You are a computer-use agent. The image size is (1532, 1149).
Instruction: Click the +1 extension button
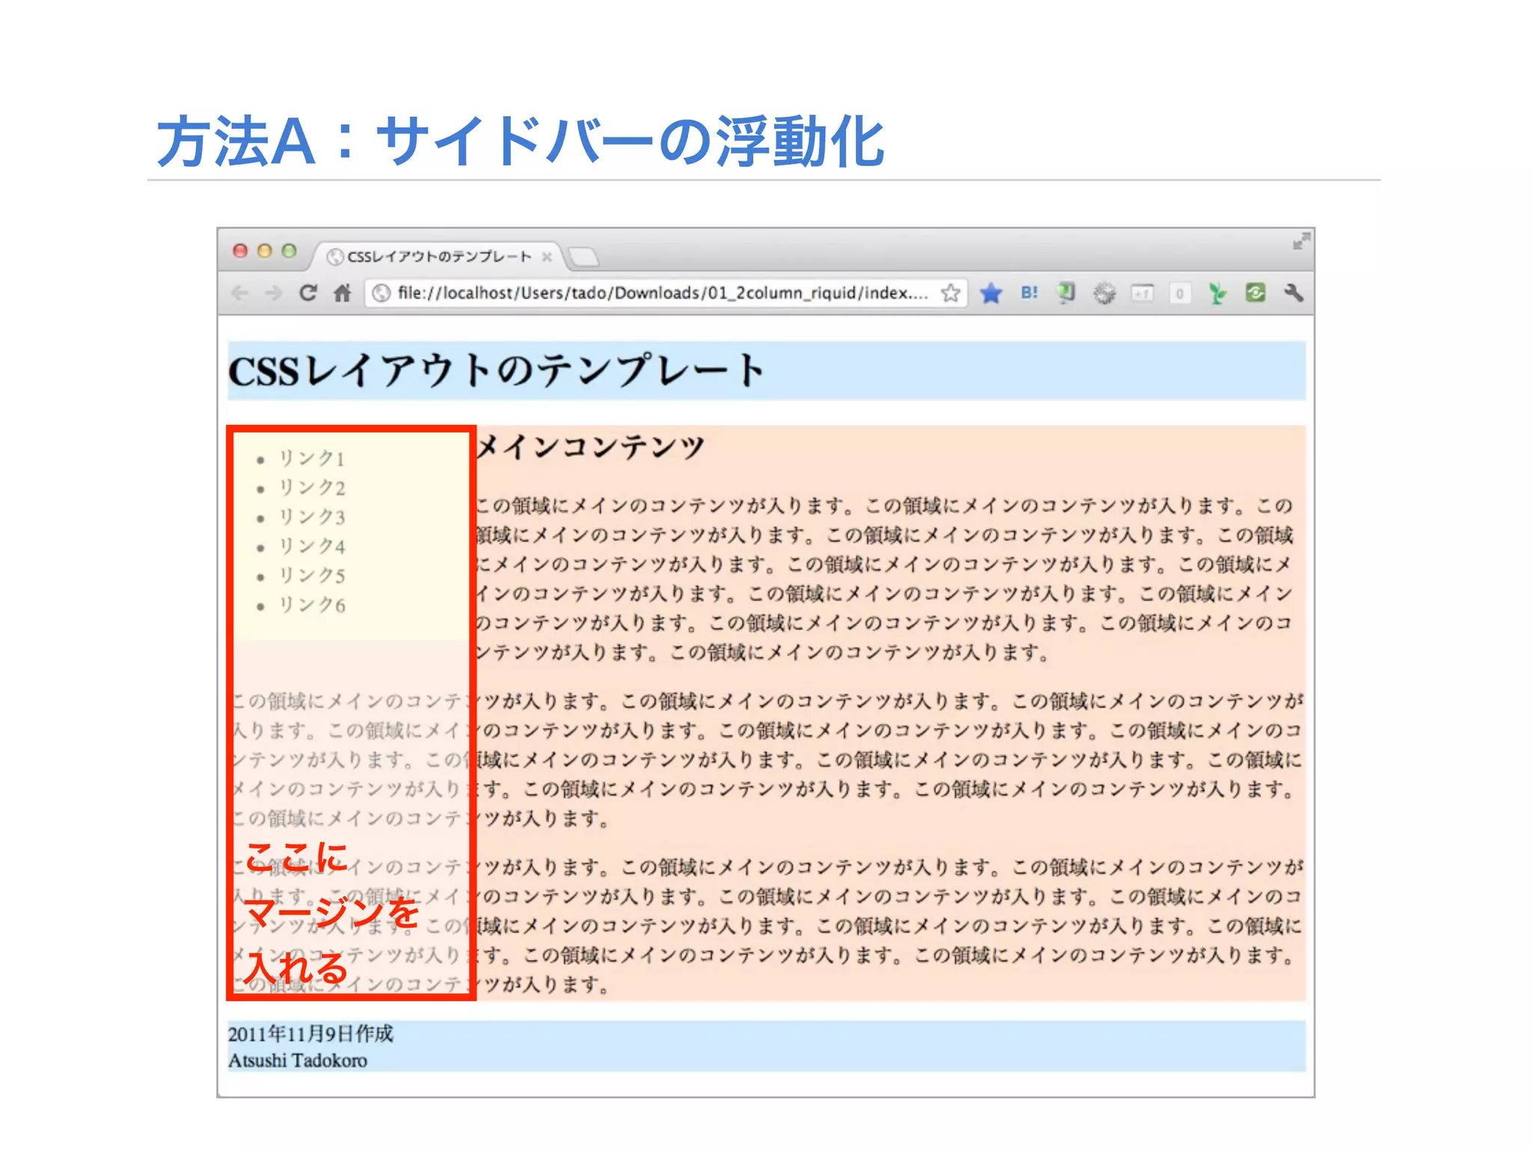(1142, 293)
